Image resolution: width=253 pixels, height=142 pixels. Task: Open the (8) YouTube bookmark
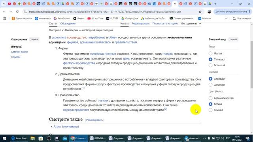95,19
